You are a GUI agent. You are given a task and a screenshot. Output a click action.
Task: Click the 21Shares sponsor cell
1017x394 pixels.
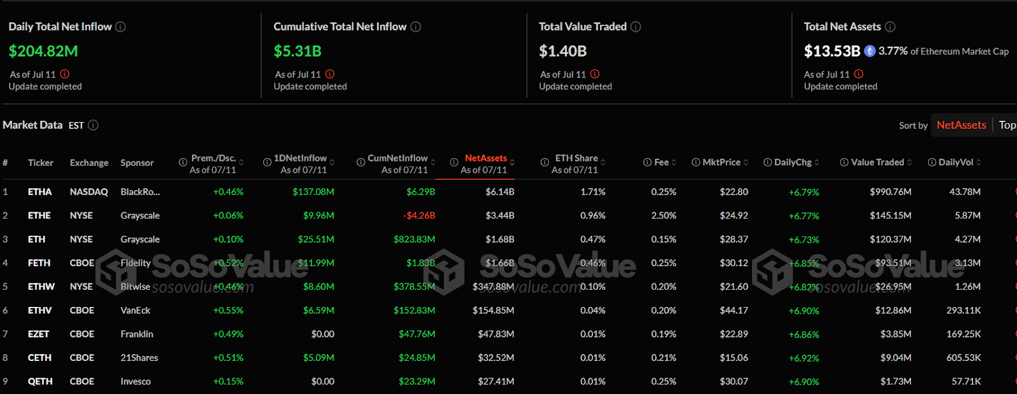[x=139, y=358]
